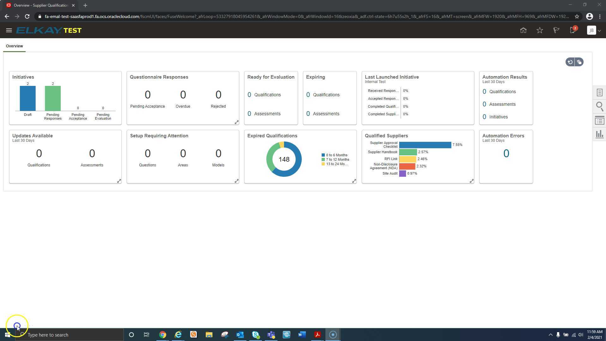Open the navigator hamburger menu
Viewport: 606px width, 341px height.
(x=9, y=30)
